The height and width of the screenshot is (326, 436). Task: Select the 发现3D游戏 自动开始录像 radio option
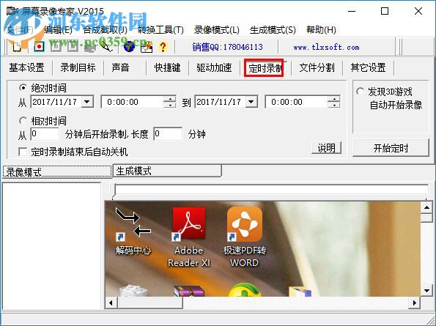(360, 92)
